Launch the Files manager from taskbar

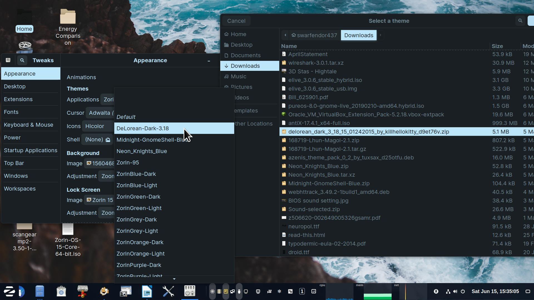click(x=40, y=291)
